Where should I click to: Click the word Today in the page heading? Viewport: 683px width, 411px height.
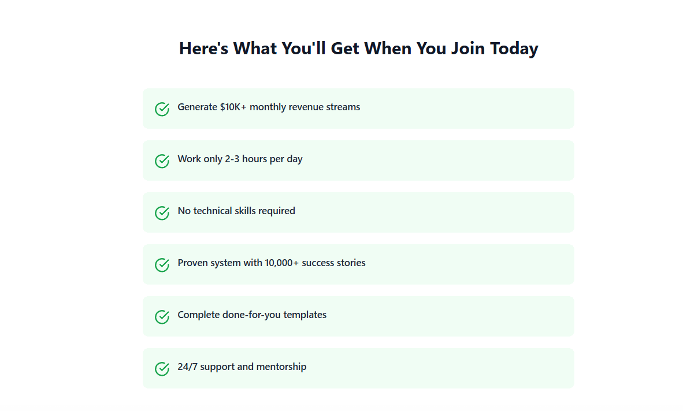tap(514, 48)
